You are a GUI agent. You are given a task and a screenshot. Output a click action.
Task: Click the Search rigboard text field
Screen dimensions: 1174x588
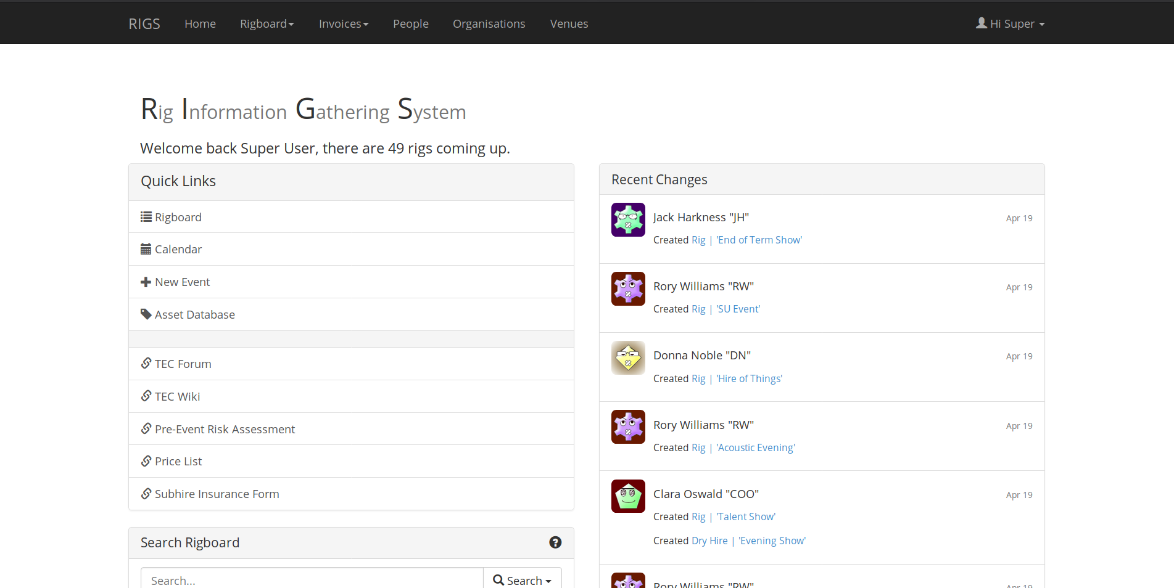312,580
